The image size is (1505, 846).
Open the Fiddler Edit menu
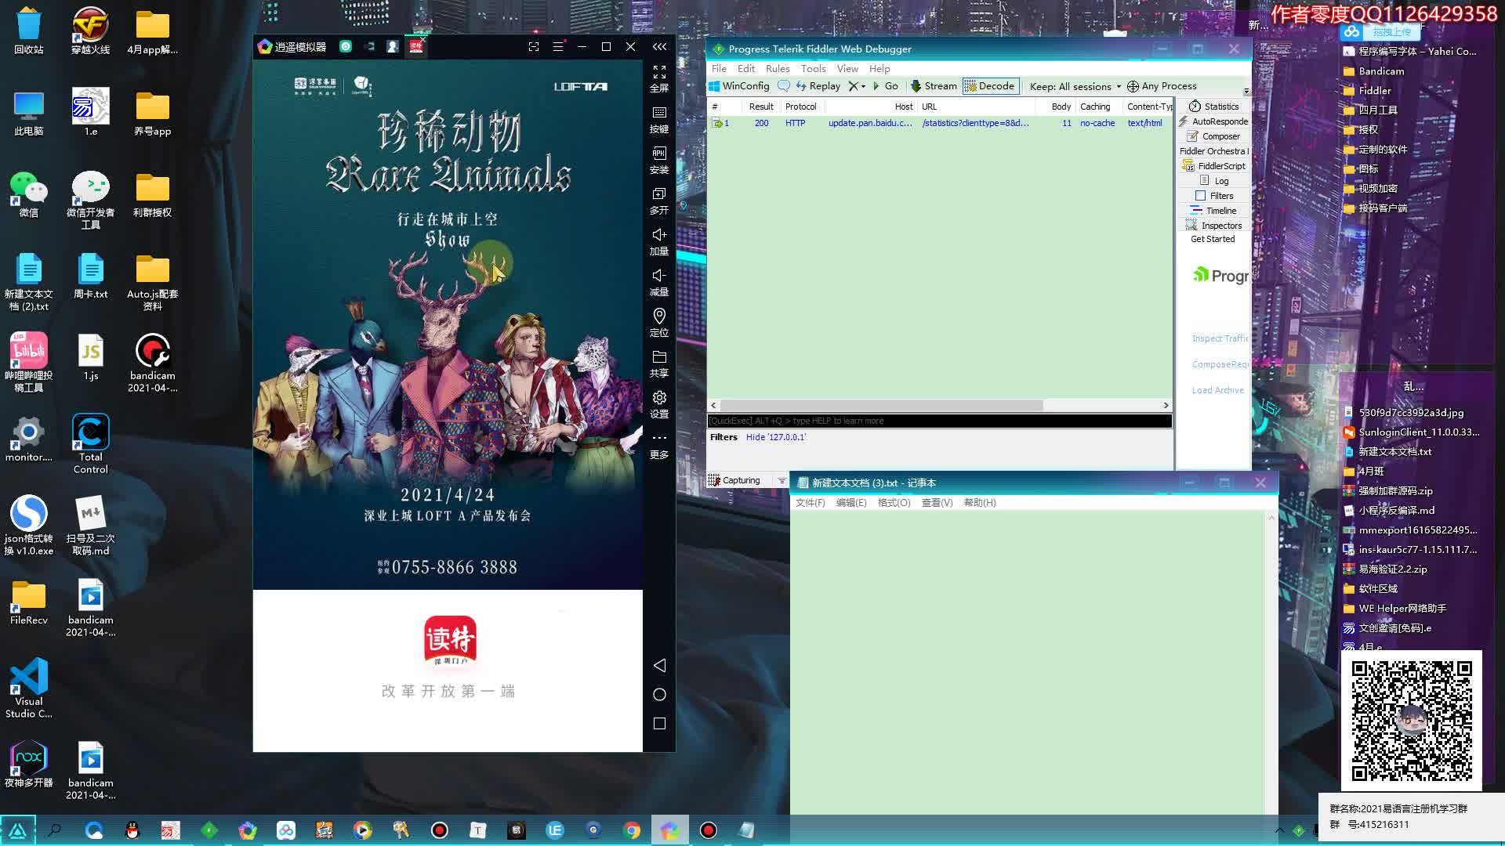tap(746, 69)
